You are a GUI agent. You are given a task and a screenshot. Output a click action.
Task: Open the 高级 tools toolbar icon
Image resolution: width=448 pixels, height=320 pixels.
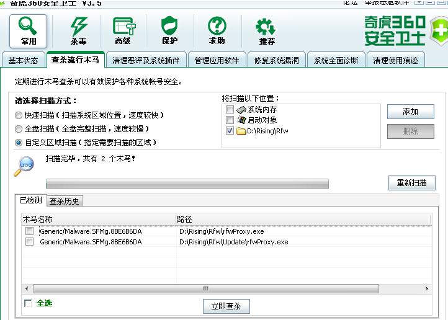tap(123, 31)
